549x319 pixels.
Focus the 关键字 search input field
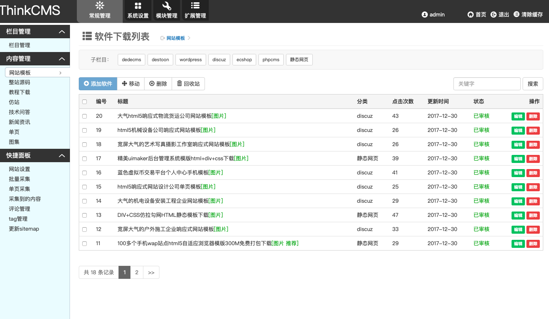tap(487, 84)
